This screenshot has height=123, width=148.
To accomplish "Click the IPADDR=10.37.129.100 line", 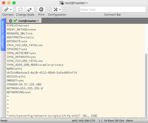I will coord(24,84).
